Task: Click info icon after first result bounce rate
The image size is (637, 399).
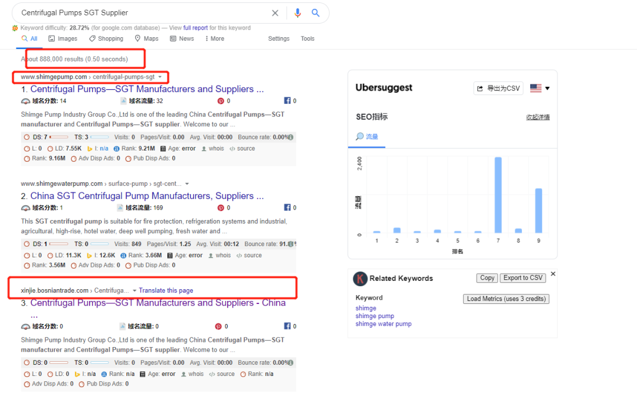Action: point(291,138)
